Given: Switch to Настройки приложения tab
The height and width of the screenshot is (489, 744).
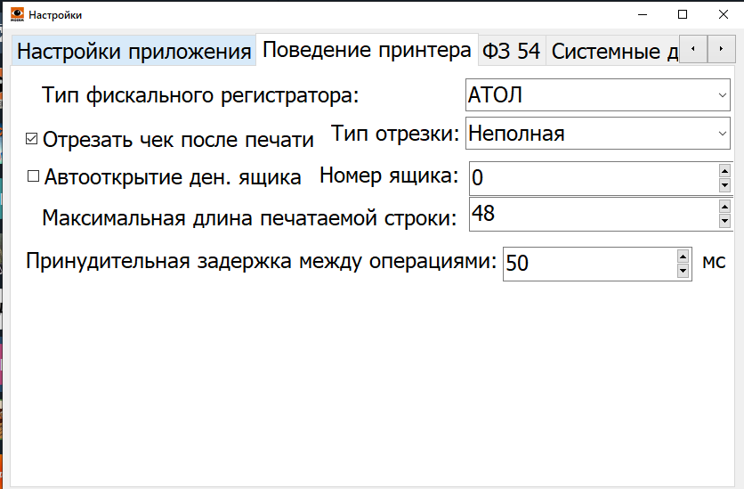Looking at the screenshot, I should coord(134,51).
